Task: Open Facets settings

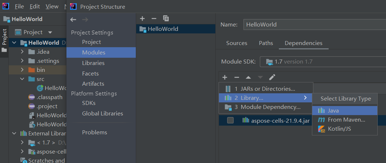Action: 90,73
